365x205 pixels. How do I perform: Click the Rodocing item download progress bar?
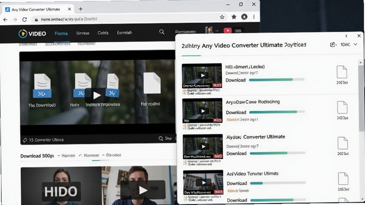pos(277,112)
